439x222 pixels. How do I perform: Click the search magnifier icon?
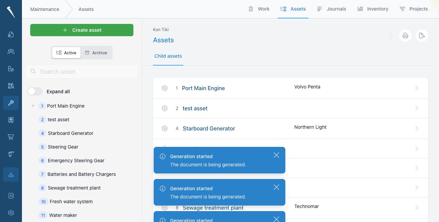coord(33,71)
